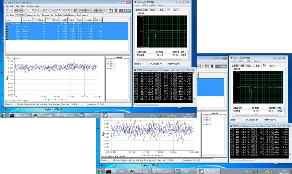Select the active networking tab in the lower-right Task Manager
The width and height of the screenshot is (292, 174).
point(265,65)
